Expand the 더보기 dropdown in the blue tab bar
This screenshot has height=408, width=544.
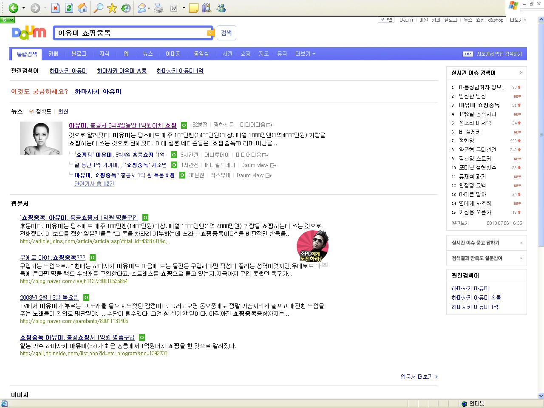[x=305, y=54]
